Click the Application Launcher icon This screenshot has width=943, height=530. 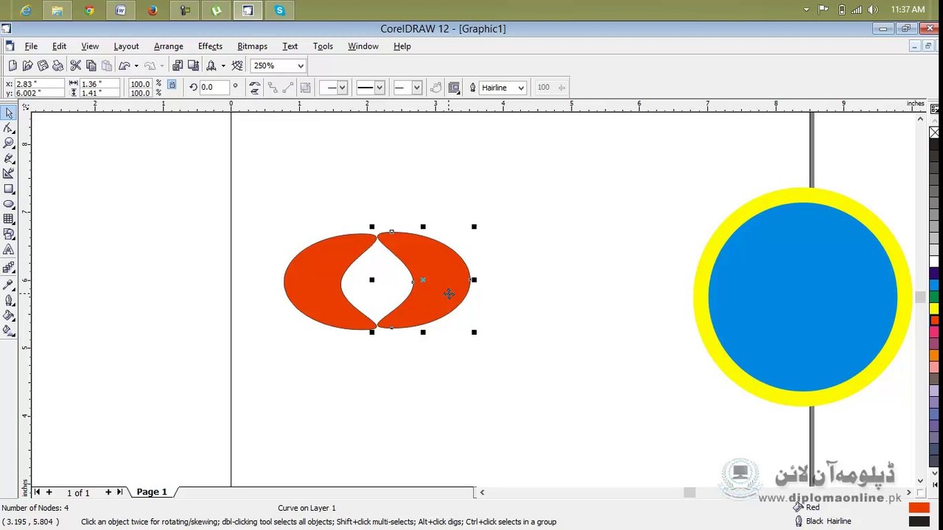coord(211,66)
